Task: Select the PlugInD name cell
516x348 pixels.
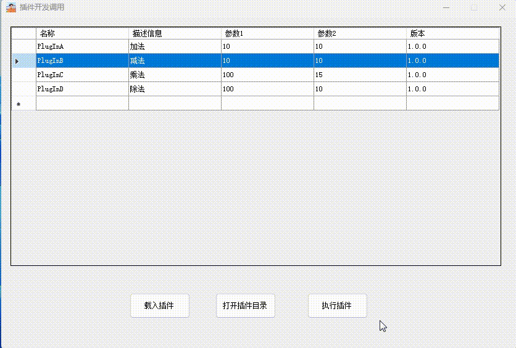Action: coord(82,89)
